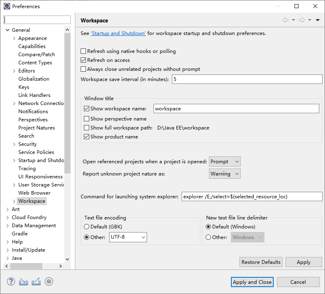325x294 pixels.
Task: Click Apply and Close
Action: click(x=252, y=282)
